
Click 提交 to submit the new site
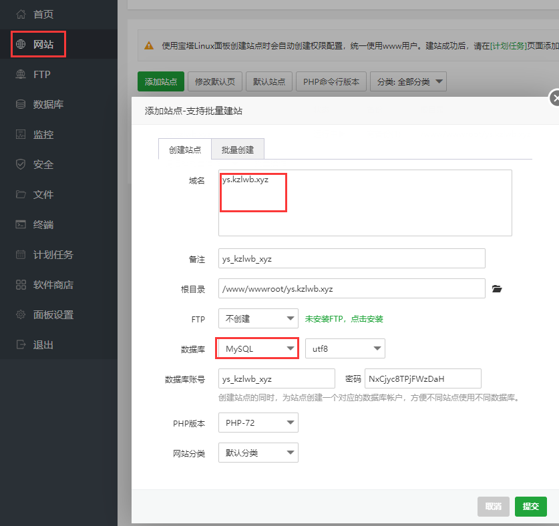(x=530, y=507)
